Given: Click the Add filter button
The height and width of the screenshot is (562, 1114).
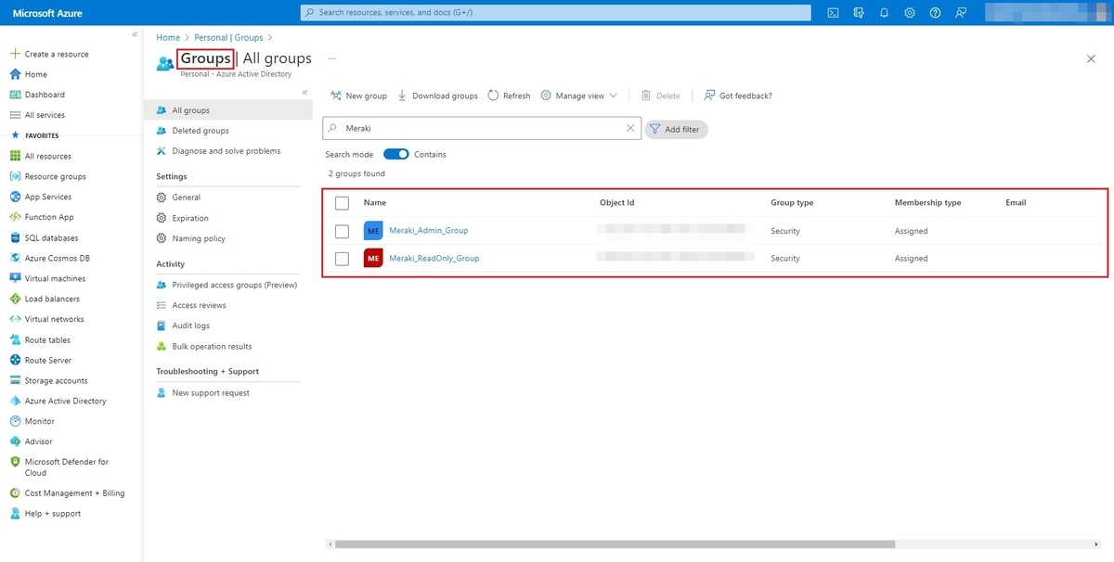Looking at the screenshot, I should [x=676, y=129].
